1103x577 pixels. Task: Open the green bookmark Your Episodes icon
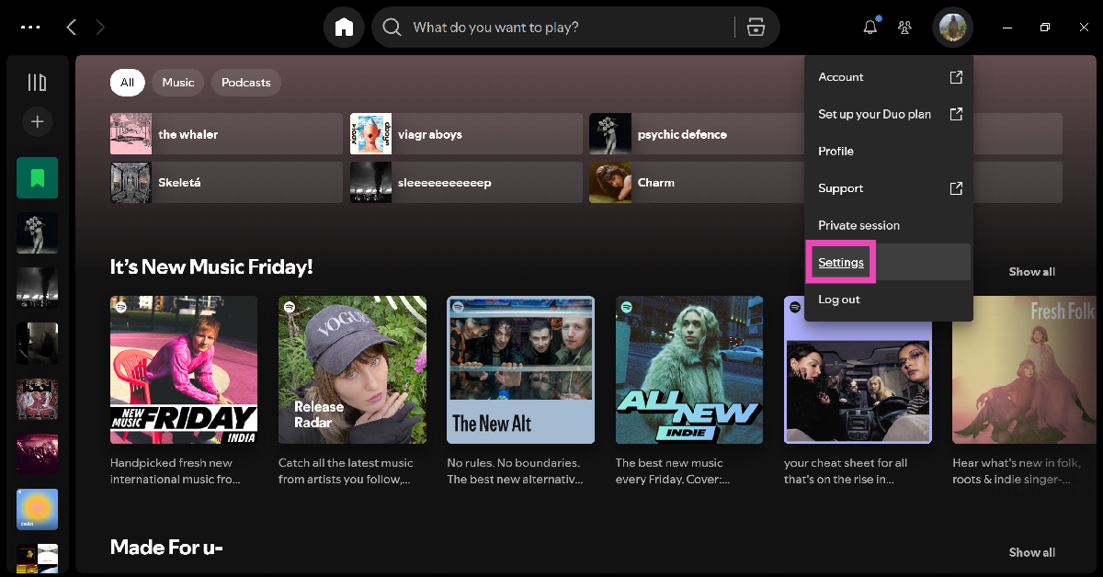click(x=37, y=177)
